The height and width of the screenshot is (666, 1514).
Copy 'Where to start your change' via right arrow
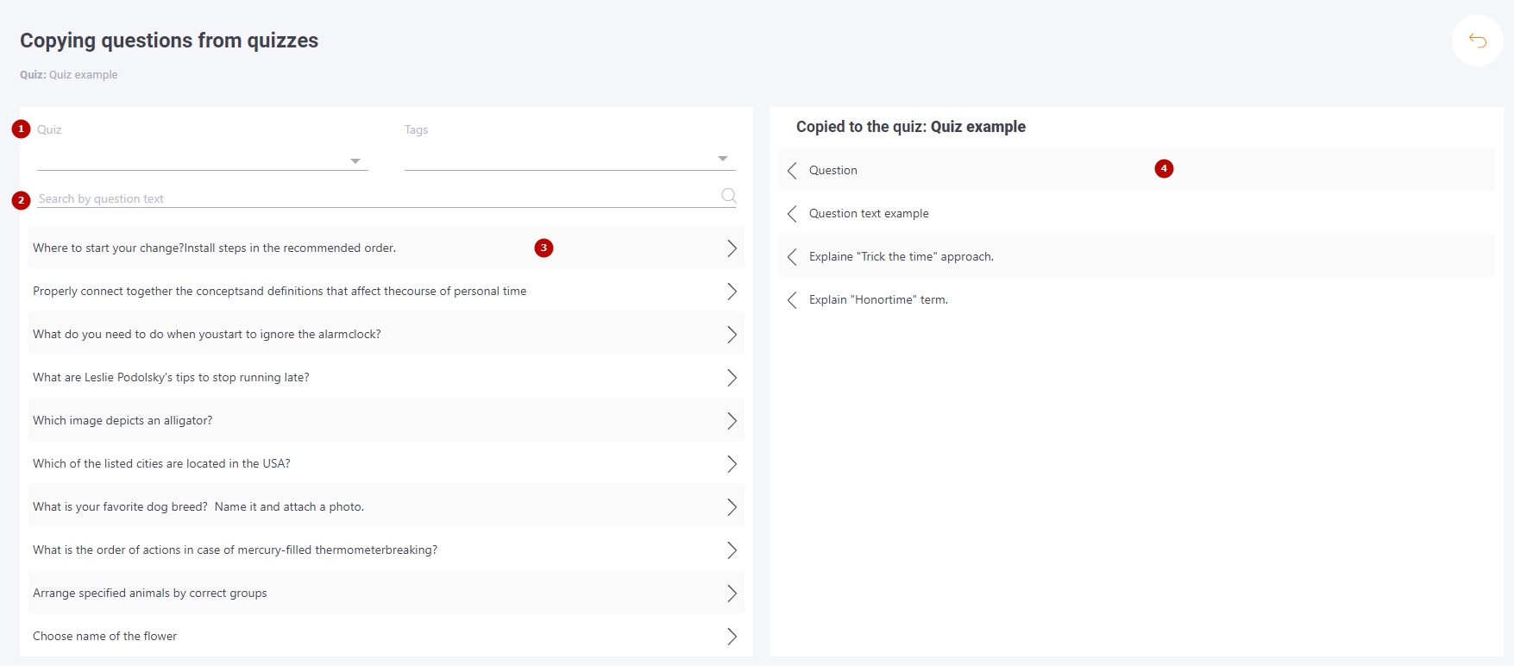tap(732, 248)
